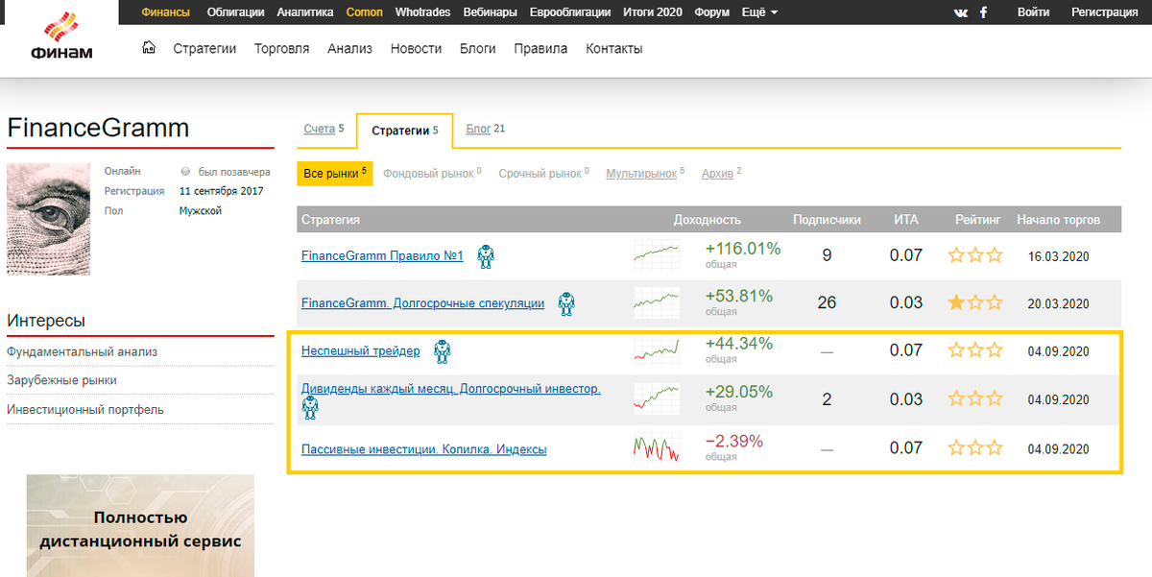This screenshot has width=1152, height=577.
Task: Click rating stars for Пассивные инвестиции
Action: pos(975,447)
